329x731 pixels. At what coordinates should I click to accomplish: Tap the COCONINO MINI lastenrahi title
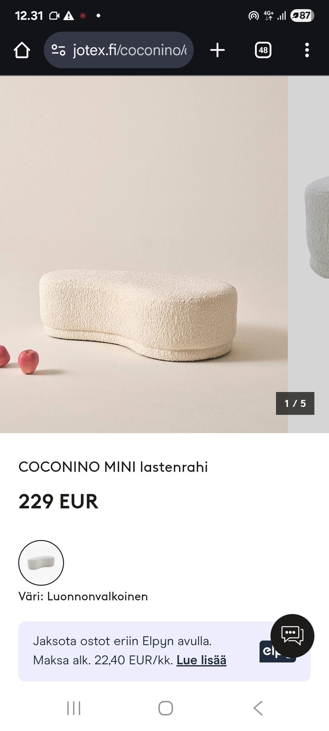113,467
